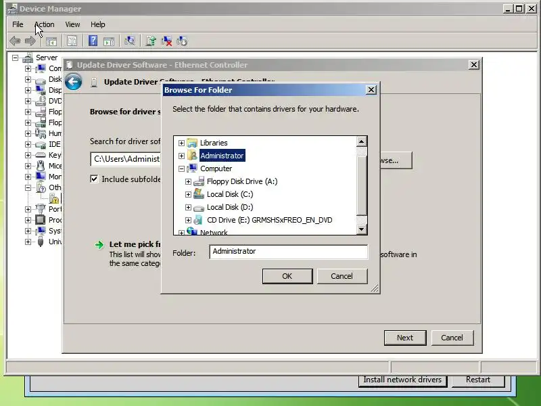Click the Browse dialog resize grip
541x406 pixels.
[375, 288]
